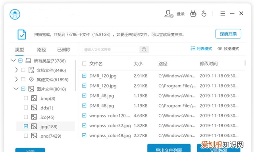Switch to 类型 tab
254x152 pixels.
tap(19, 50)
